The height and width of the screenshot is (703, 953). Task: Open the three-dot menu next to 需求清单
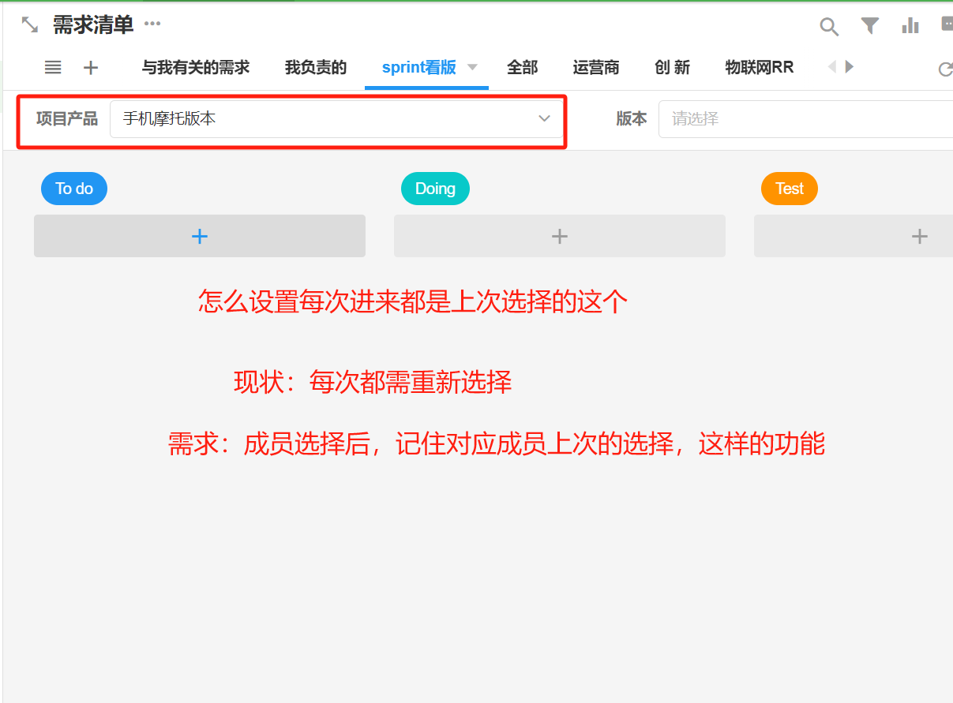pyautogui.click(x=152, y=24)
